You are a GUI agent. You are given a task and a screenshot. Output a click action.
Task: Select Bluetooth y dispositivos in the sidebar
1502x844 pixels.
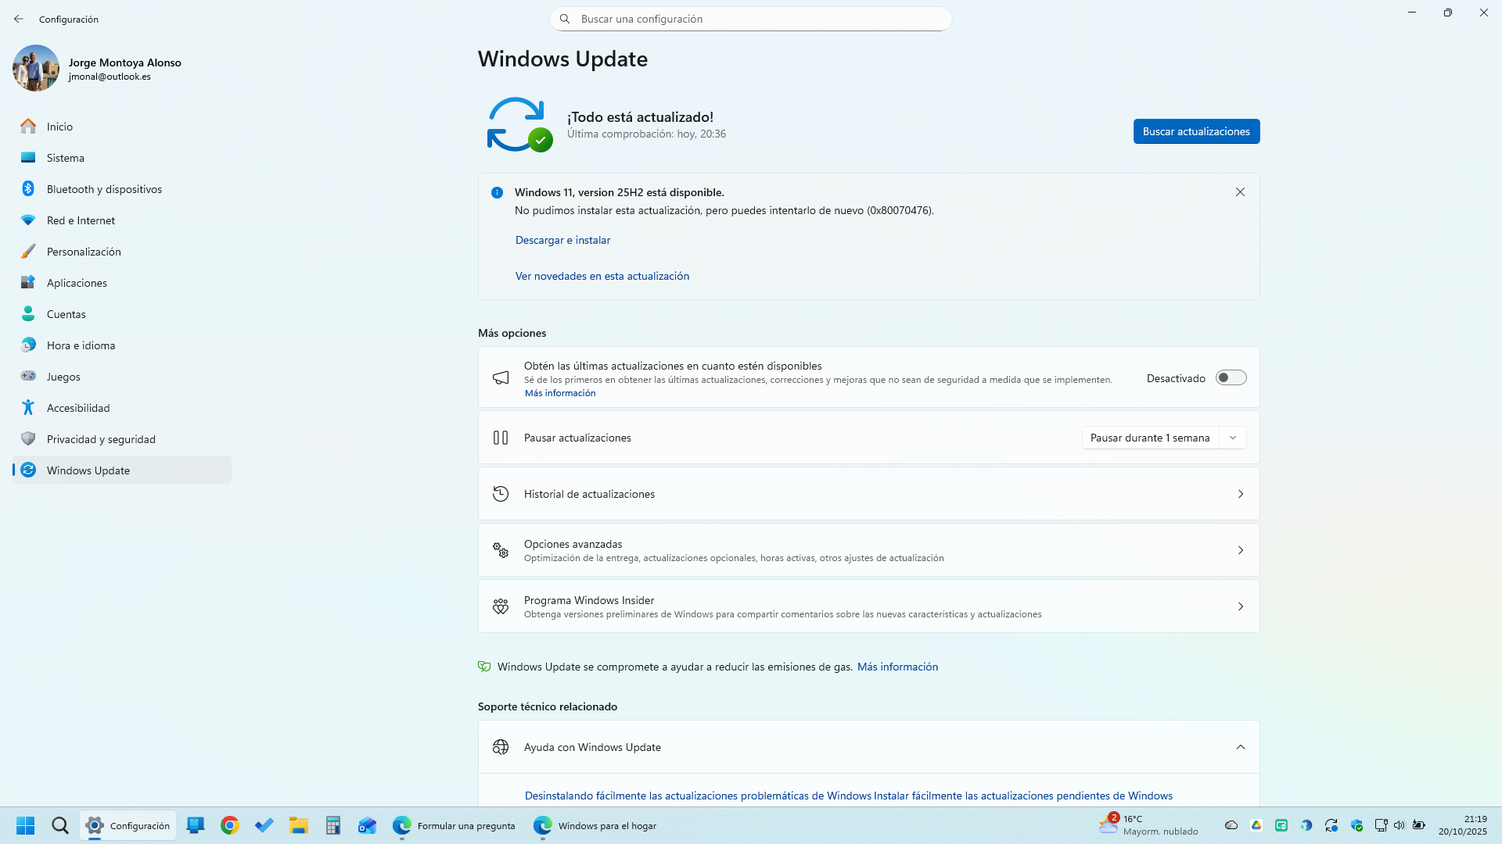106,188
